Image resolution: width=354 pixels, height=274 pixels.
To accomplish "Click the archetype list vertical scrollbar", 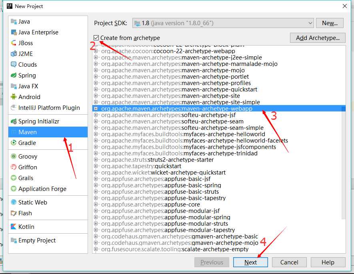I will [x=343, y=163].
